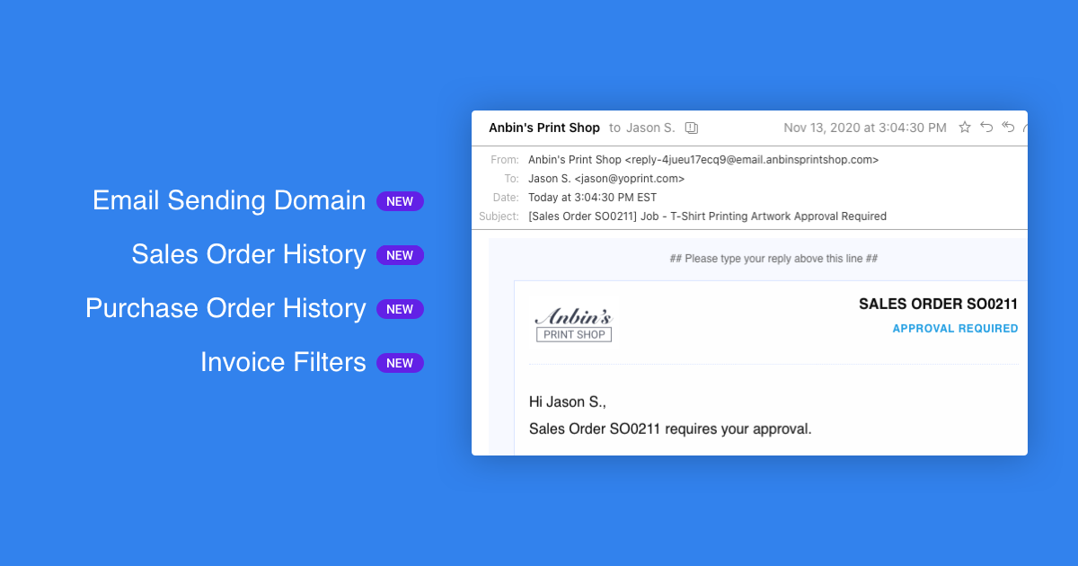Click the NEW badge beside Purchase Order History

click(400, 309)
